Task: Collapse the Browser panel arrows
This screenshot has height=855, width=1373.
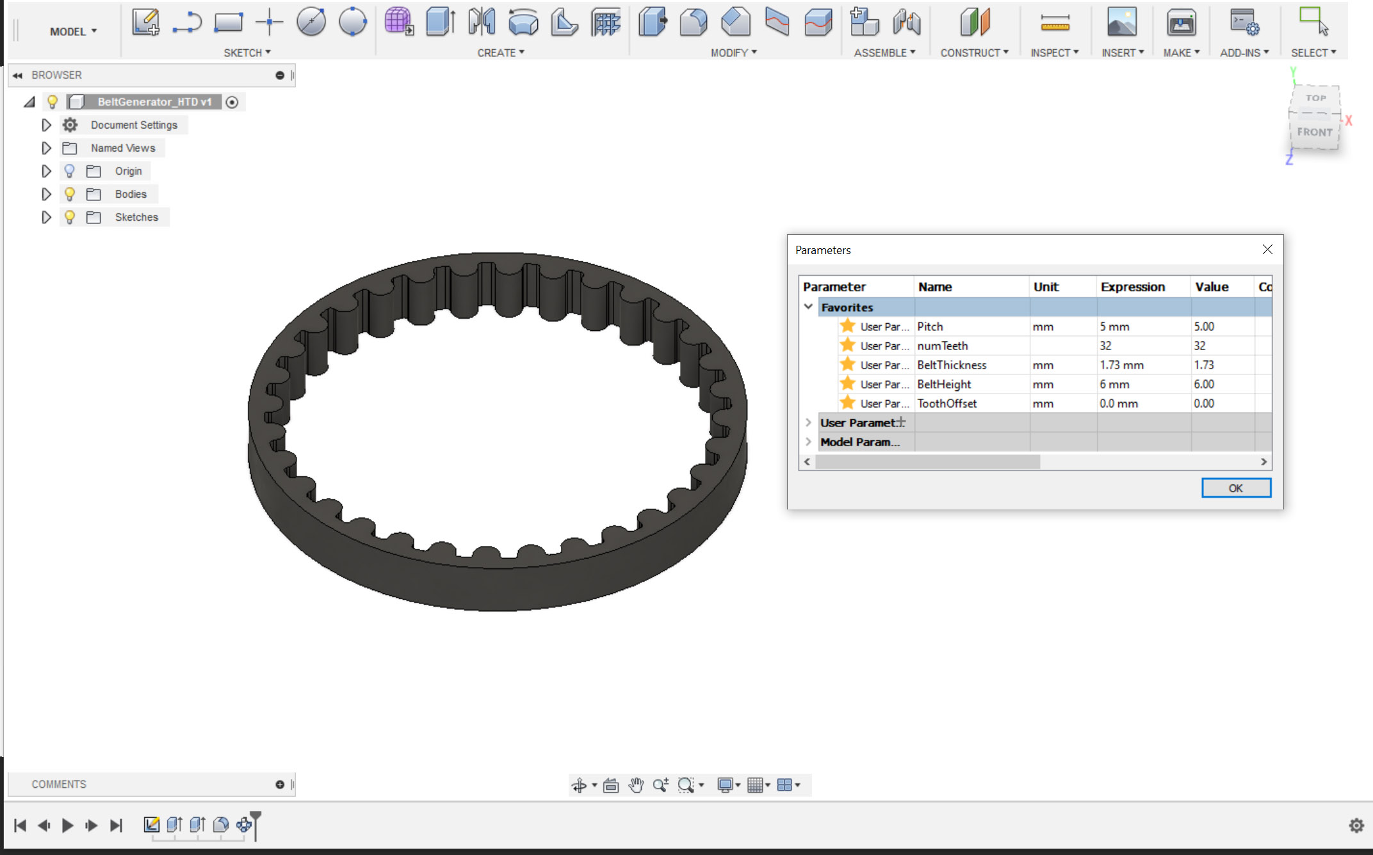Action: coord(17,75)
